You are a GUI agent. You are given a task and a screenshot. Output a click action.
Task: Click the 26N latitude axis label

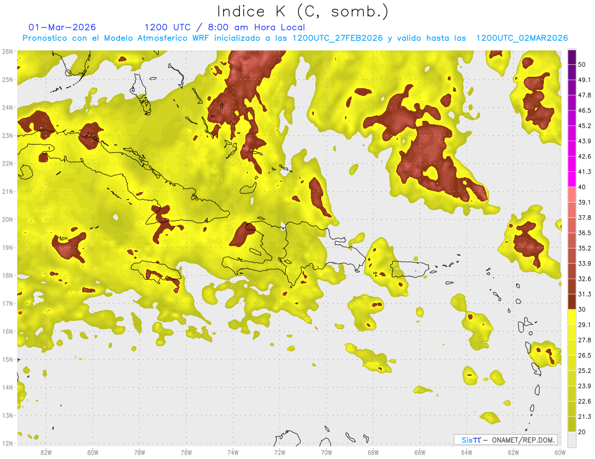(7, 51)
